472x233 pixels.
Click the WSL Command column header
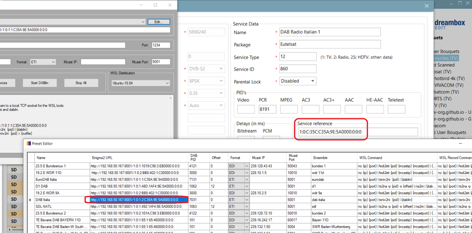pyautogui.click(x=396, y=158)
